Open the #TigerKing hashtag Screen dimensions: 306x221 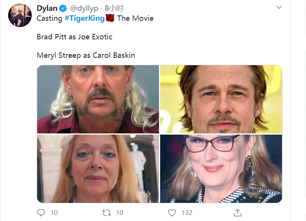(84, 18)
